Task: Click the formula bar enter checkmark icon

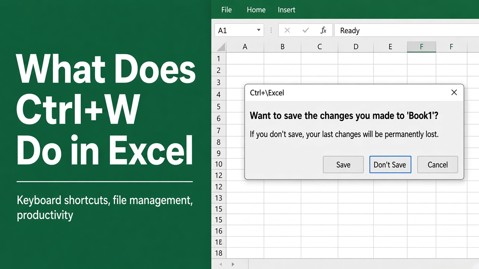Action: click(306, 30)
